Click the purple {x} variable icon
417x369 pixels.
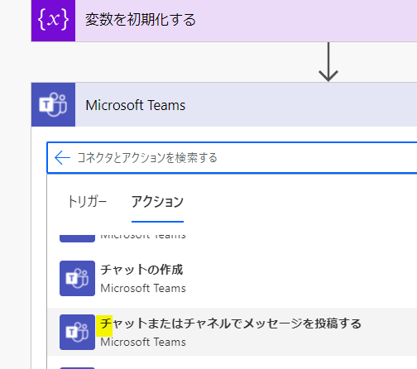(x=53, y=20)
